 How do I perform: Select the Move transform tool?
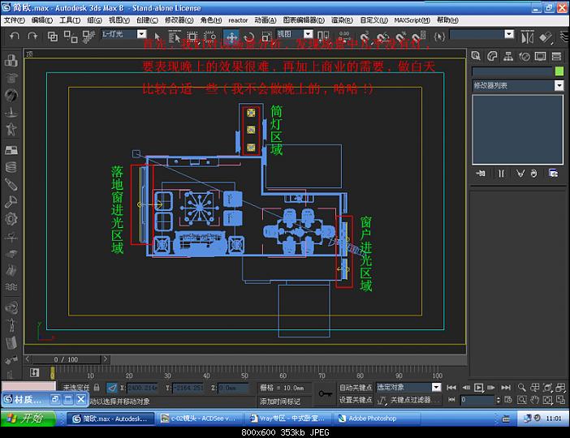231,36
